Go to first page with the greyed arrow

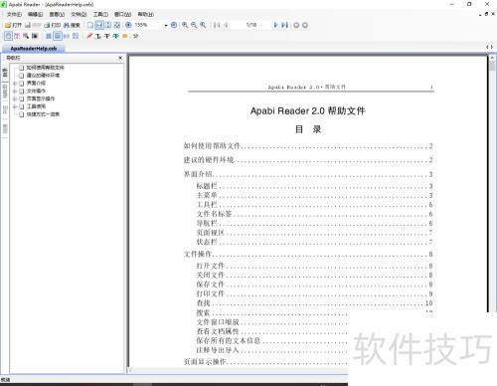click(x=217, y=25)
